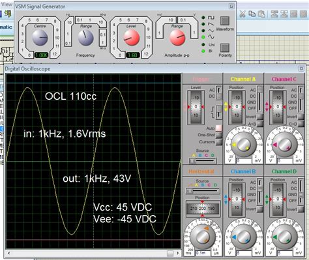Toggle the trigger Auto button
Viewport: 309px width, 260px height.
[x=218, y=128]
